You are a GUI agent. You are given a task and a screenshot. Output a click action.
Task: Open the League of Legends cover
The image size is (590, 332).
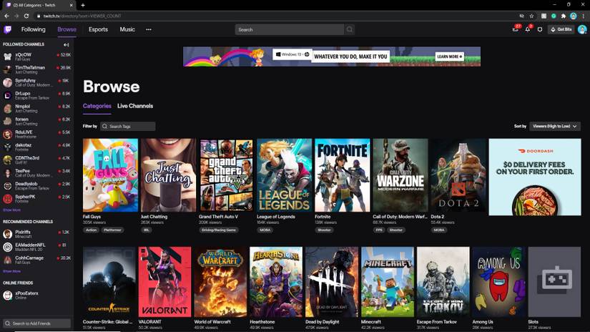coord(285,175)
